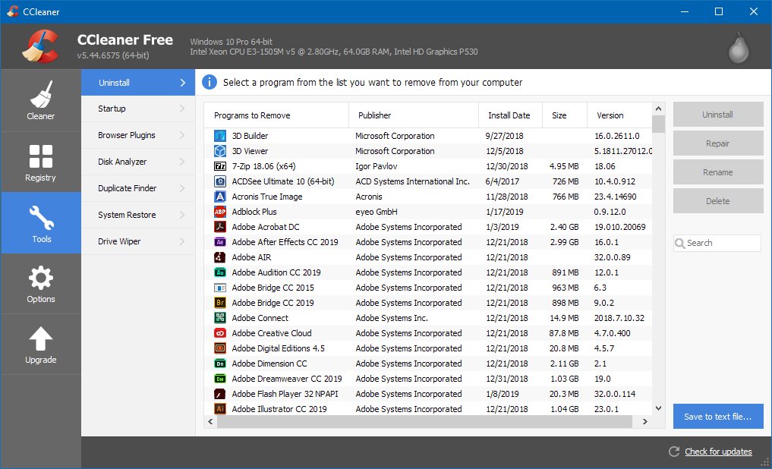Click the Adobe Dreamweaver icon
This screenshot has width=772, height=469.
220,379
